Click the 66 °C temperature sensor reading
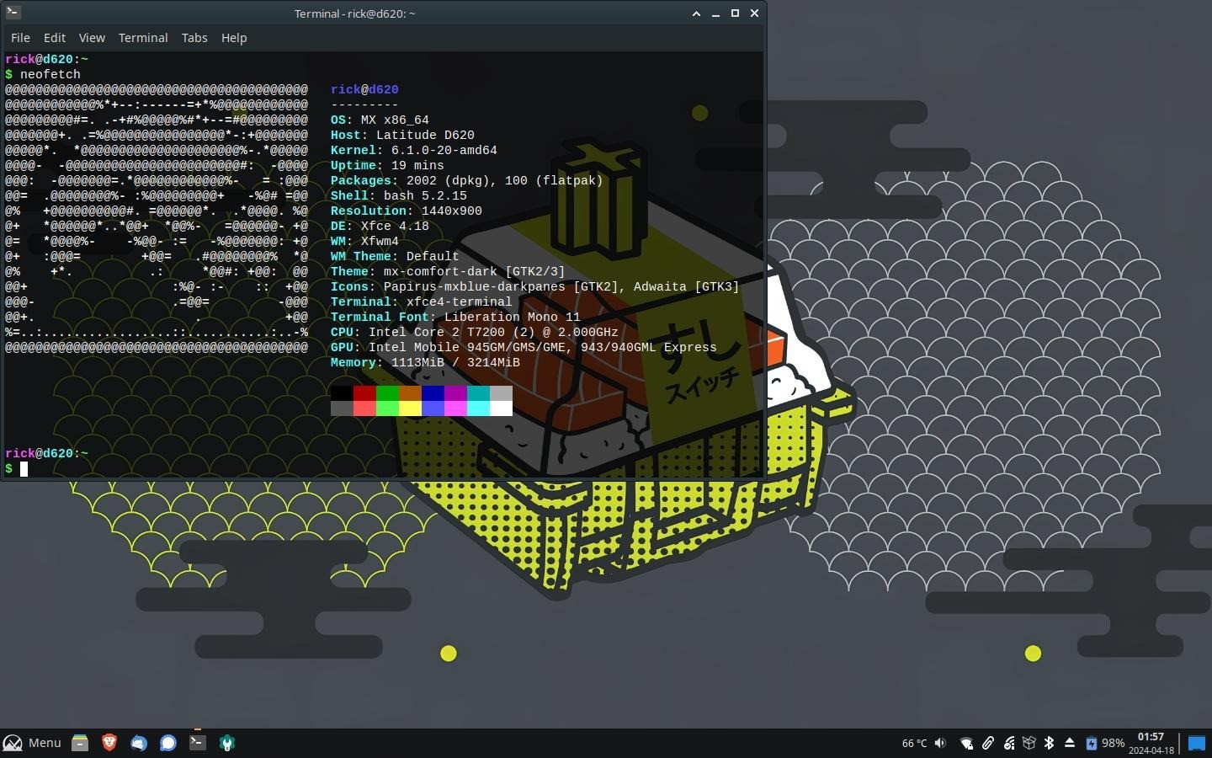1212x758 pixels. click(x=914, y=743)
